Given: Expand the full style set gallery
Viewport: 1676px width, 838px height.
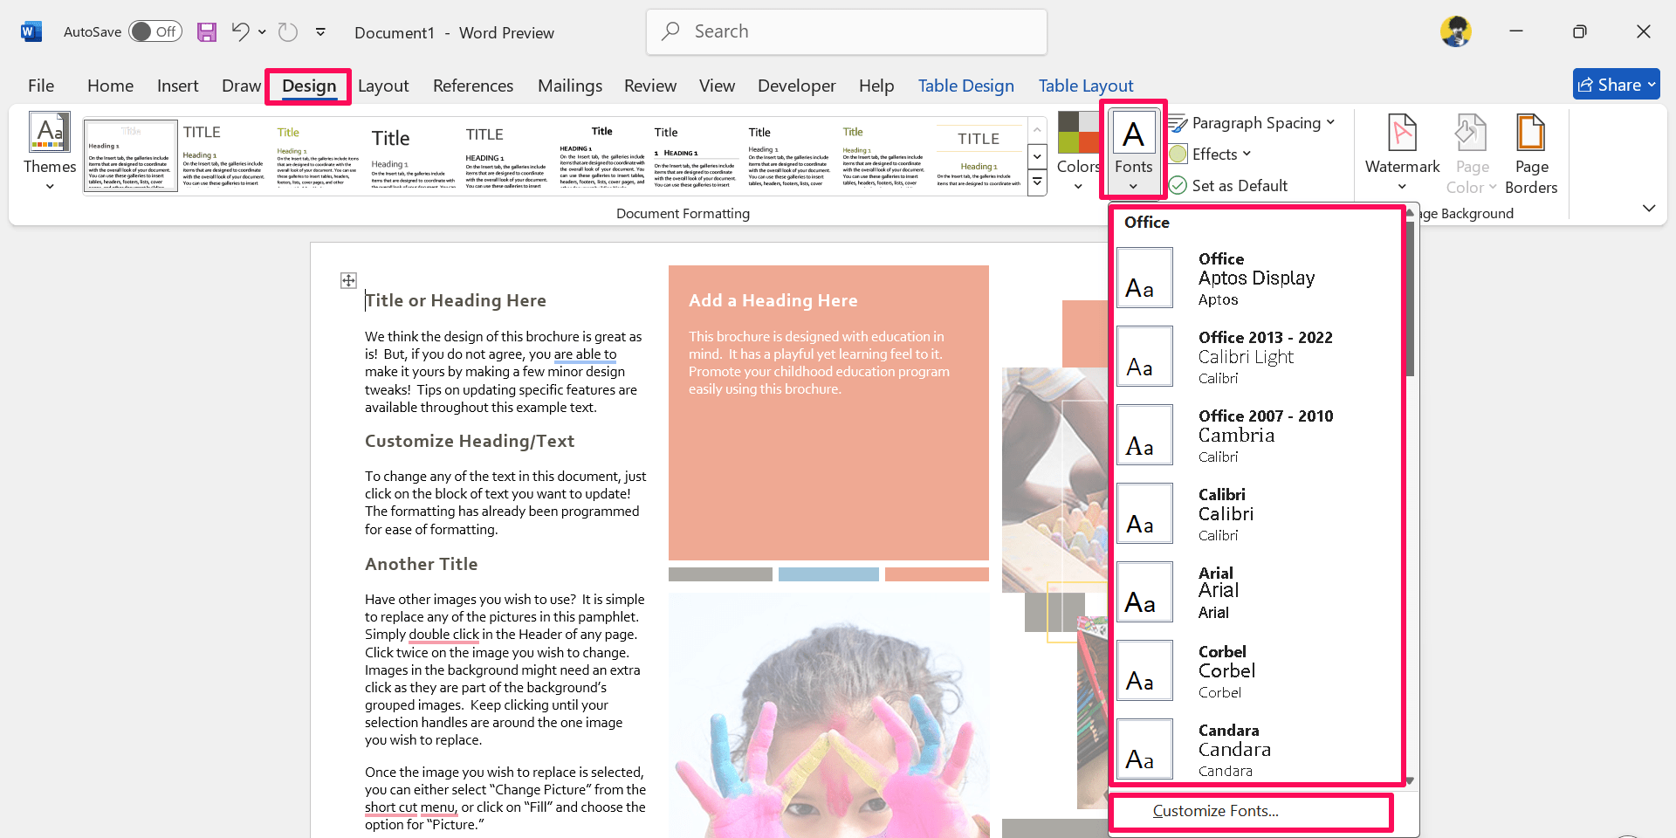Looking at the screenshot, I should (1037, 182).
